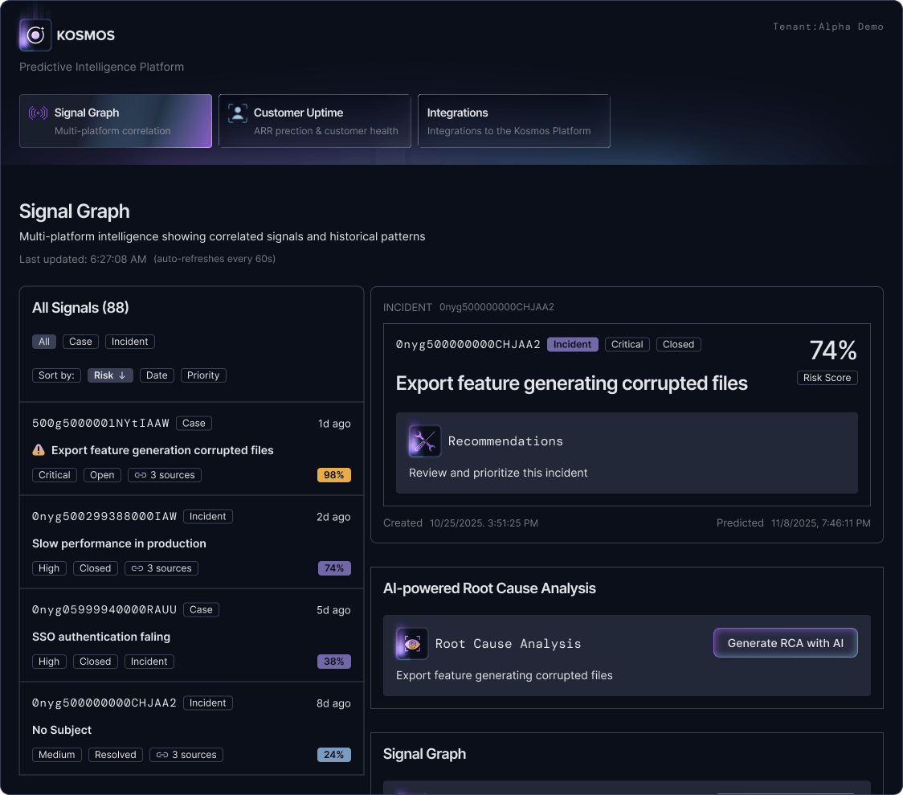Select the Signal Graph broadcast icon
This screenshot has height=795, width=903.
37,113
